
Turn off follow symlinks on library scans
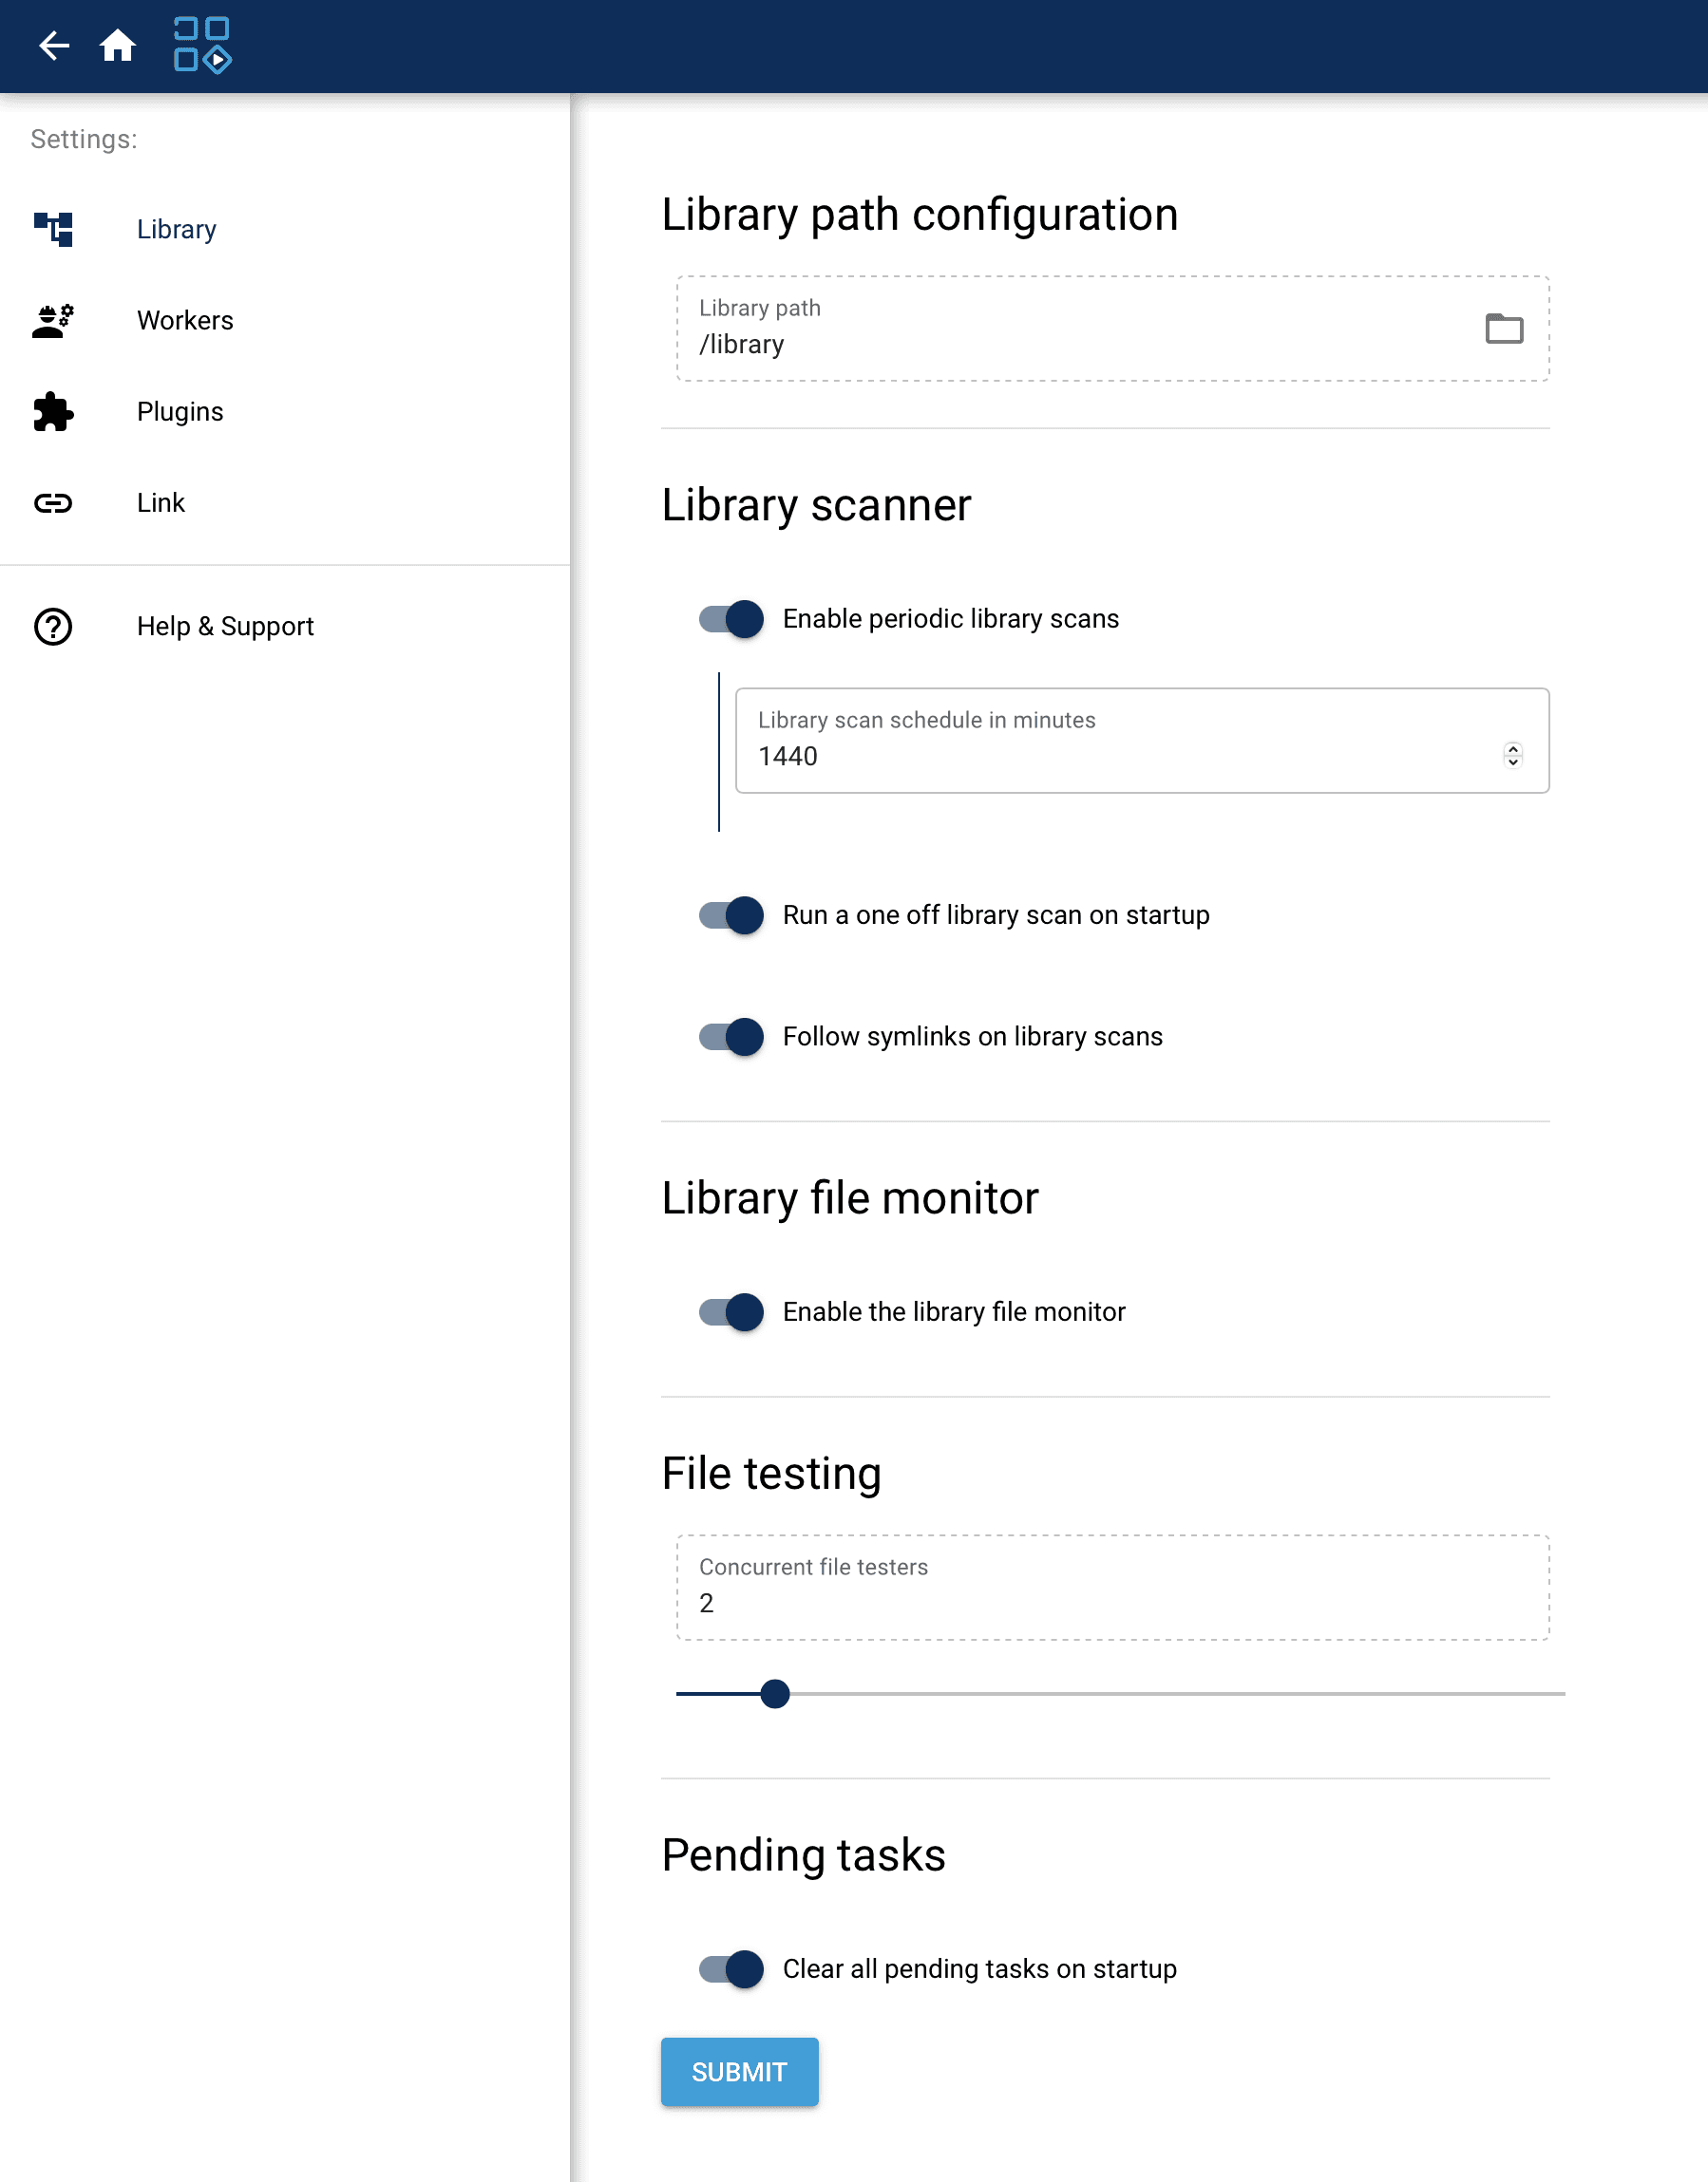731,1037
